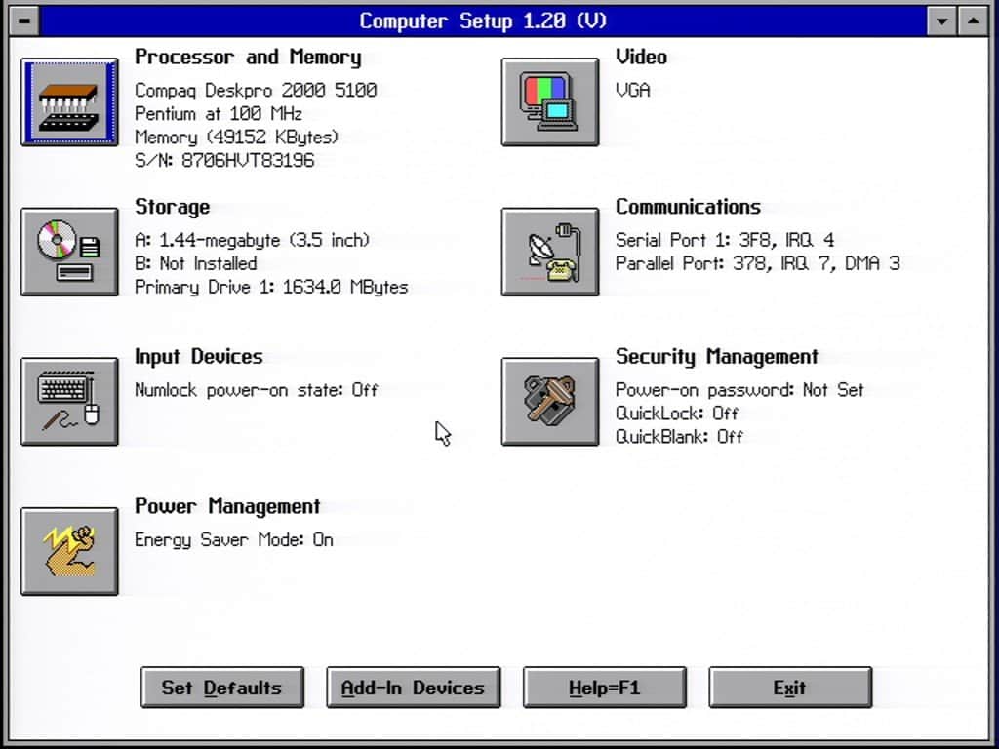Click the QuickLock: Off line
999x749 pixels.
tap(677, 414)
